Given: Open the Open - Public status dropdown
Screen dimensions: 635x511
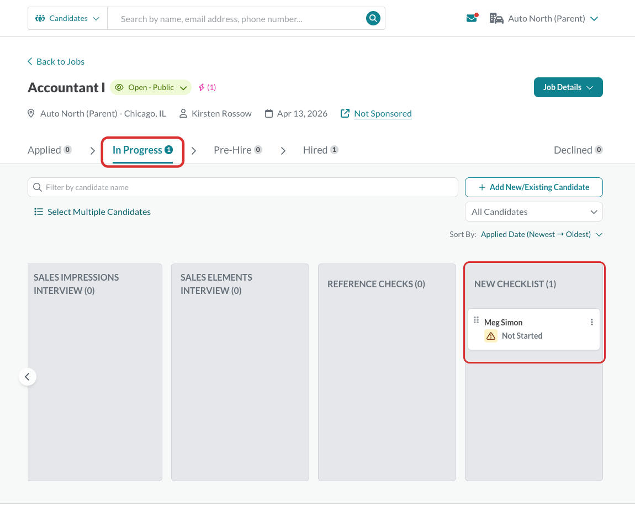Looking at the screenshot, I should coord(151,87).
